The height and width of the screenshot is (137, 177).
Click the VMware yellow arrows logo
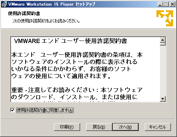pyautogui.click(x=165, y=18)
